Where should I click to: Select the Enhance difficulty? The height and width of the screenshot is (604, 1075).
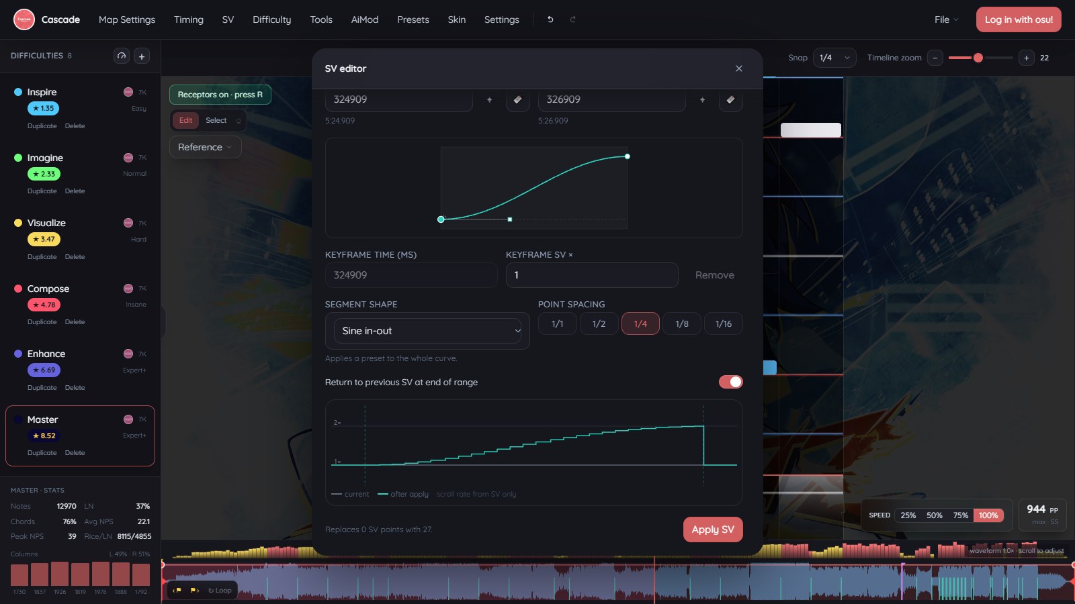tap(80, 370)
